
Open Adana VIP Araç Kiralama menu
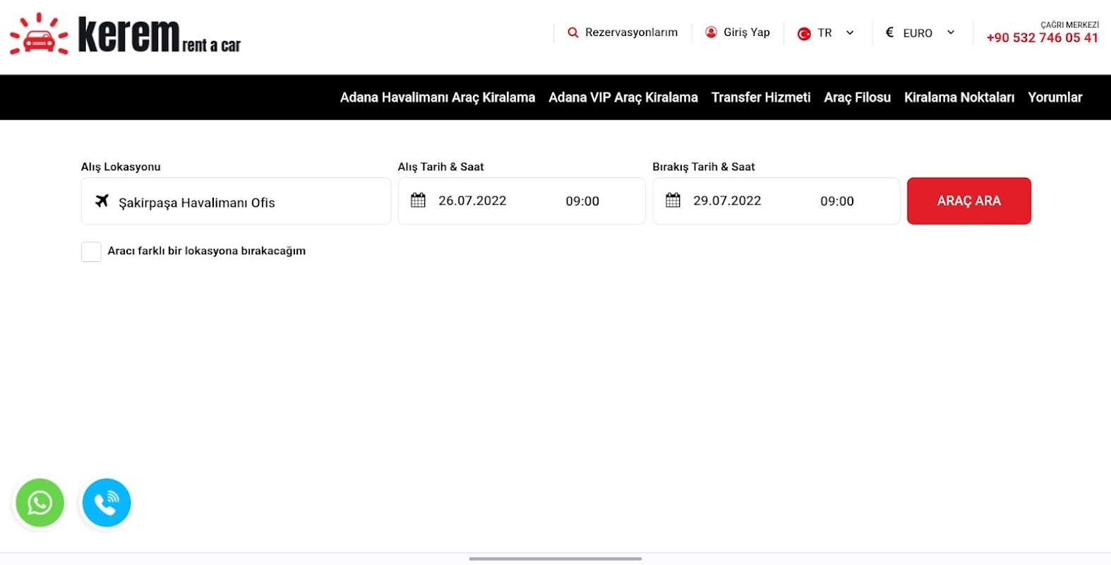click(x=623, y=97)
